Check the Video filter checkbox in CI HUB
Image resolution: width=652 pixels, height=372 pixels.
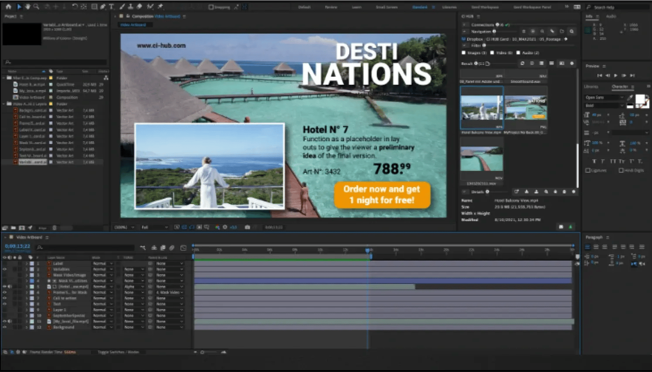pos(492,53)
